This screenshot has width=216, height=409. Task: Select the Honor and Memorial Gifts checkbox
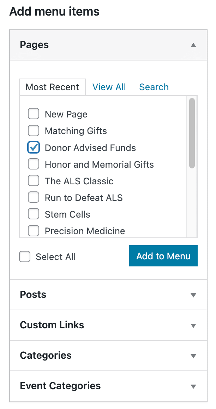(x=34, y=164)
